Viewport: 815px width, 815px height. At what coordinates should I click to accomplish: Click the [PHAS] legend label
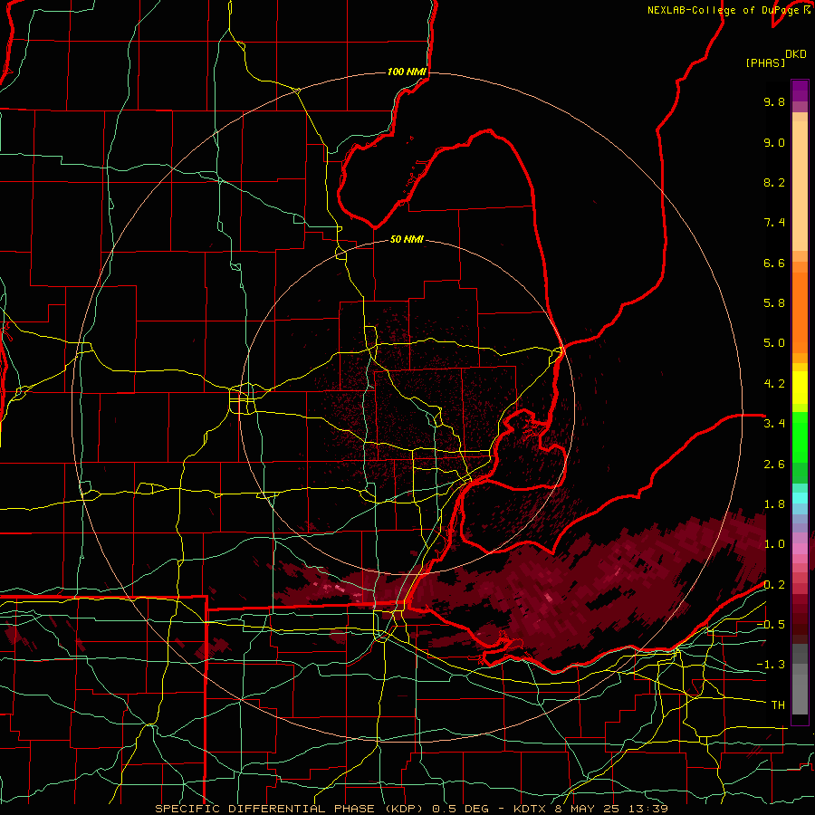[765, 62]
